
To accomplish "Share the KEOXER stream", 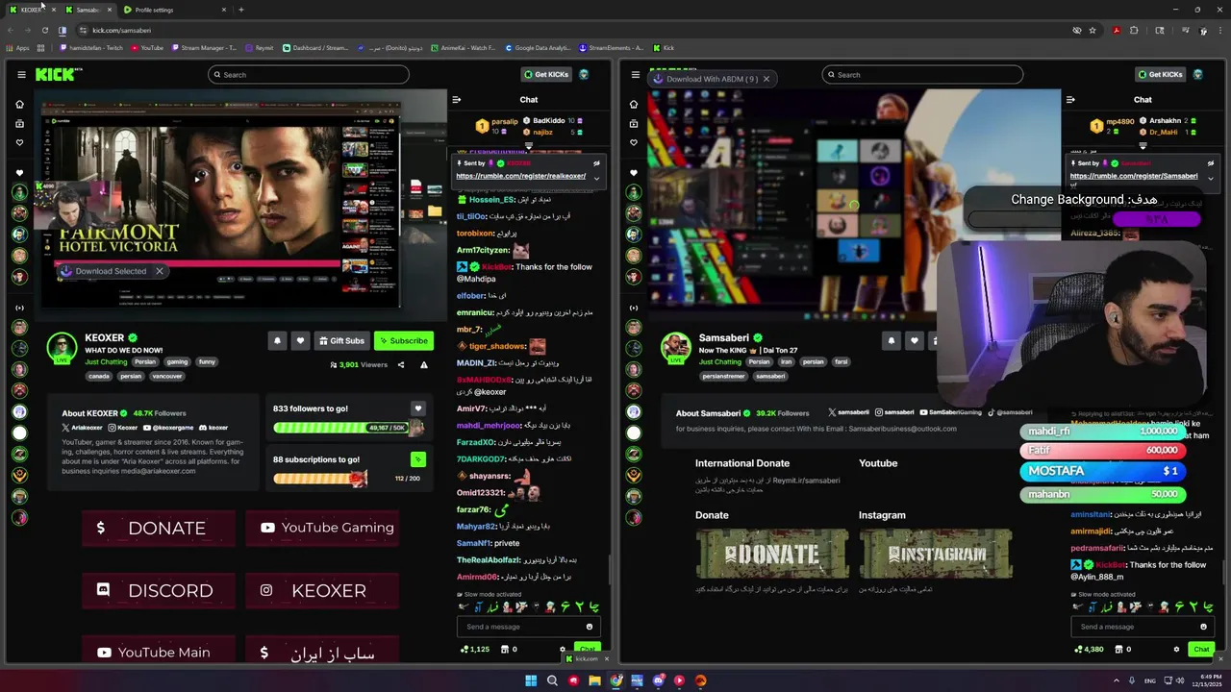I will click(x=401, y=364).
